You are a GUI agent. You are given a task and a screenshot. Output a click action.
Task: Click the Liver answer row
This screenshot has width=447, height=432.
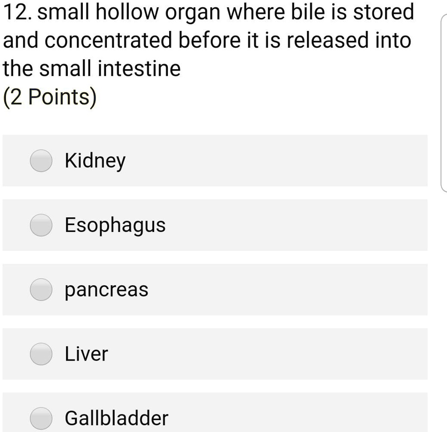pyautogui.click(x=214, y=354)
